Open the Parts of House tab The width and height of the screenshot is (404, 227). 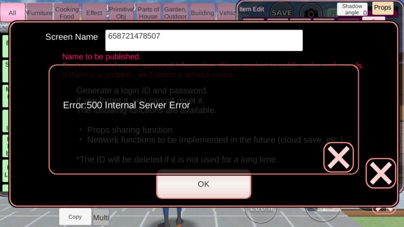[x=148, y=13]
